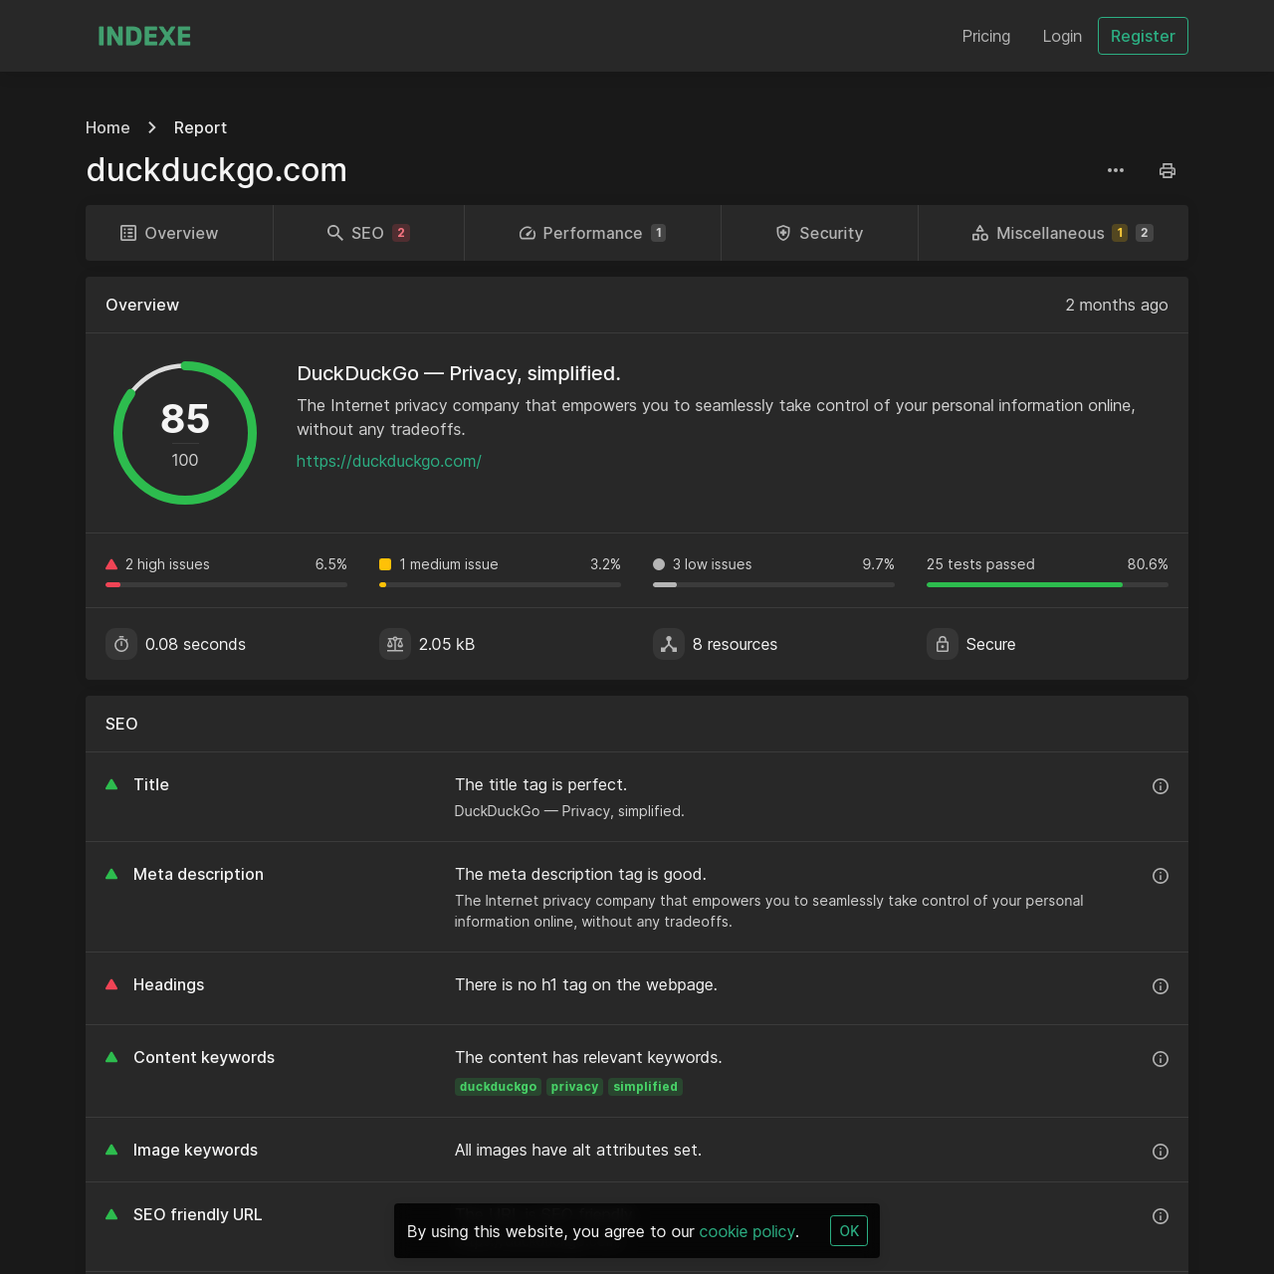1274x1274 pixels.
Task: Click 'There is no h1 tag on the webpage.'
Action: [x=586, y=984]
